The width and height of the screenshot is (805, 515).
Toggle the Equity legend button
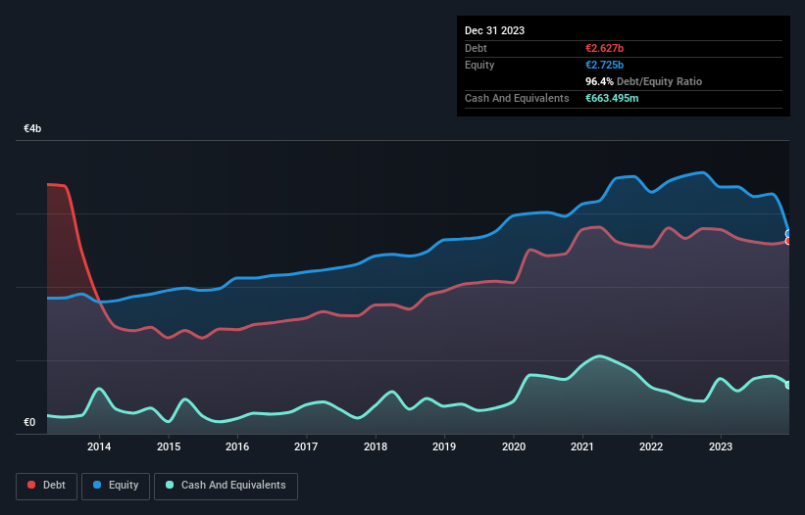tap(116, 486)
